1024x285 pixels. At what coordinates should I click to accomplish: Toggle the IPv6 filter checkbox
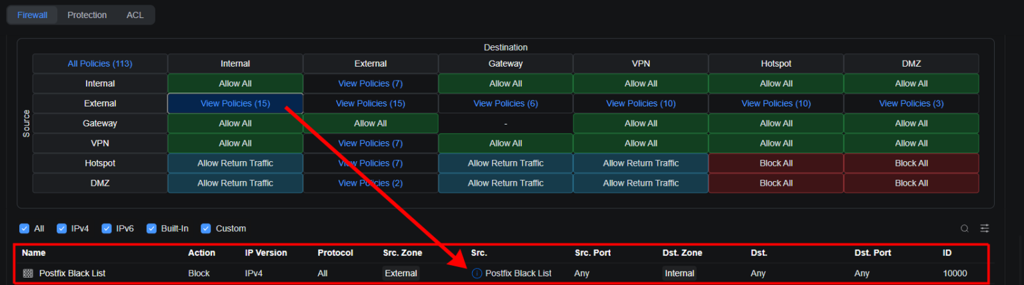click(107, 228)
